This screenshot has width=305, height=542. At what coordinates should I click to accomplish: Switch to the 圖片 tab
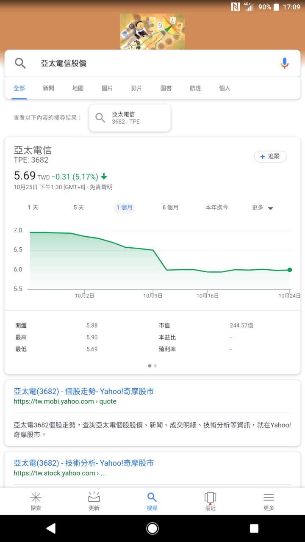[107, 88]
